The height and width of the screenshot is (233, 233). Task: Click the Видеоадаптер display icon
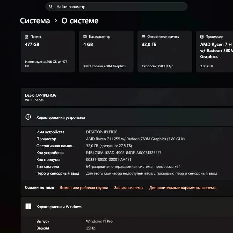pos(85,37)
